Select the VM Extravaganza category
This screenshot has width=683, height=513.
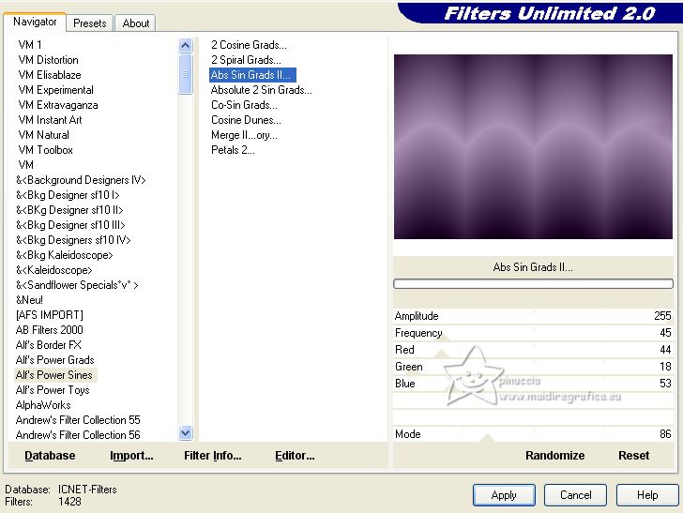[x=58, y=105]
